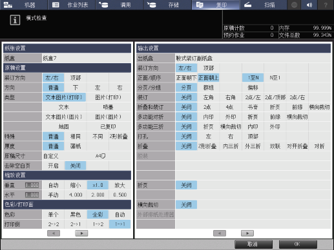Select 地图 original type
This screenshot has width=334, height=250.
(x=64, y=127)
